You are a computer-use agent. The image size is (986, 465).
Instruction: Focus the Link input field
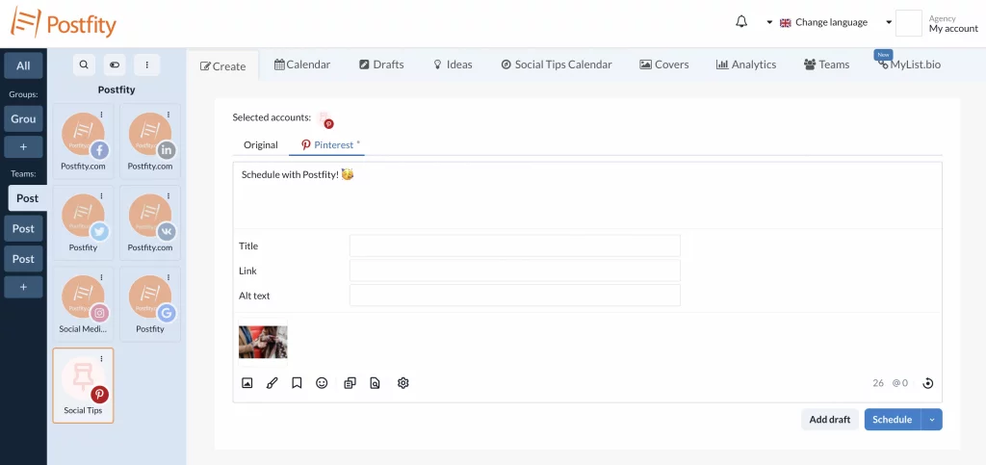pyautogui.click(x=515, y=271)
